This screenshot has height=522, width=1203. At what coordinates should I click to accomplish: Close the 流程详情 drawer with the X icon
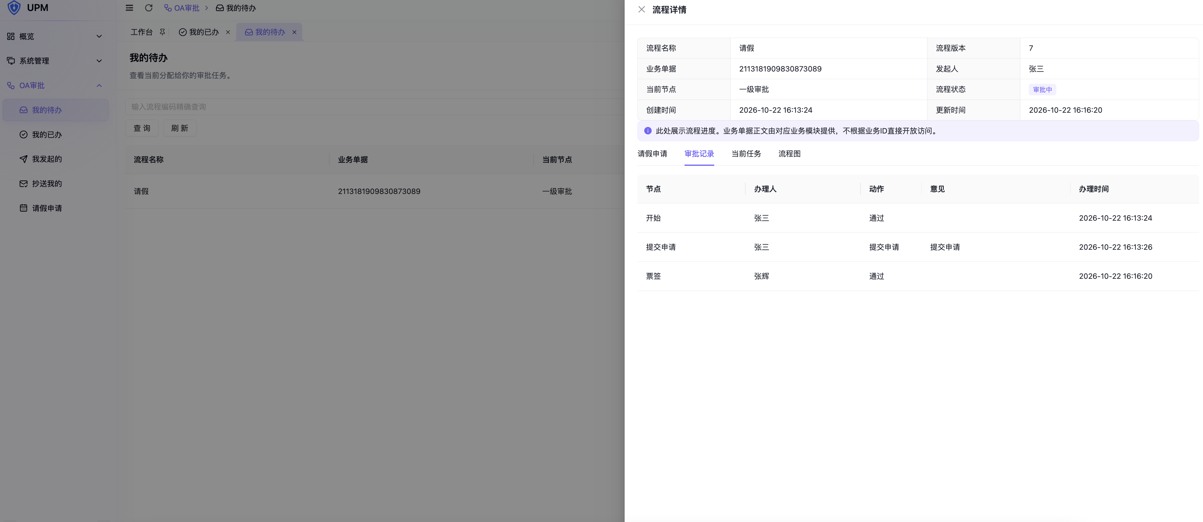pos(642,9)
